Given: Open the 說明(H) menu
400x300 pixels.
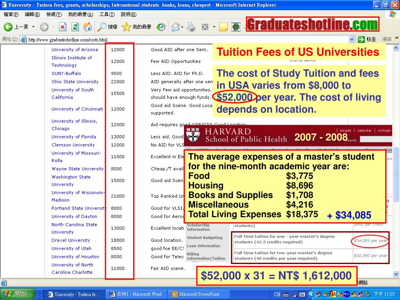Looking at the screenshot, I should pos(129,14).
